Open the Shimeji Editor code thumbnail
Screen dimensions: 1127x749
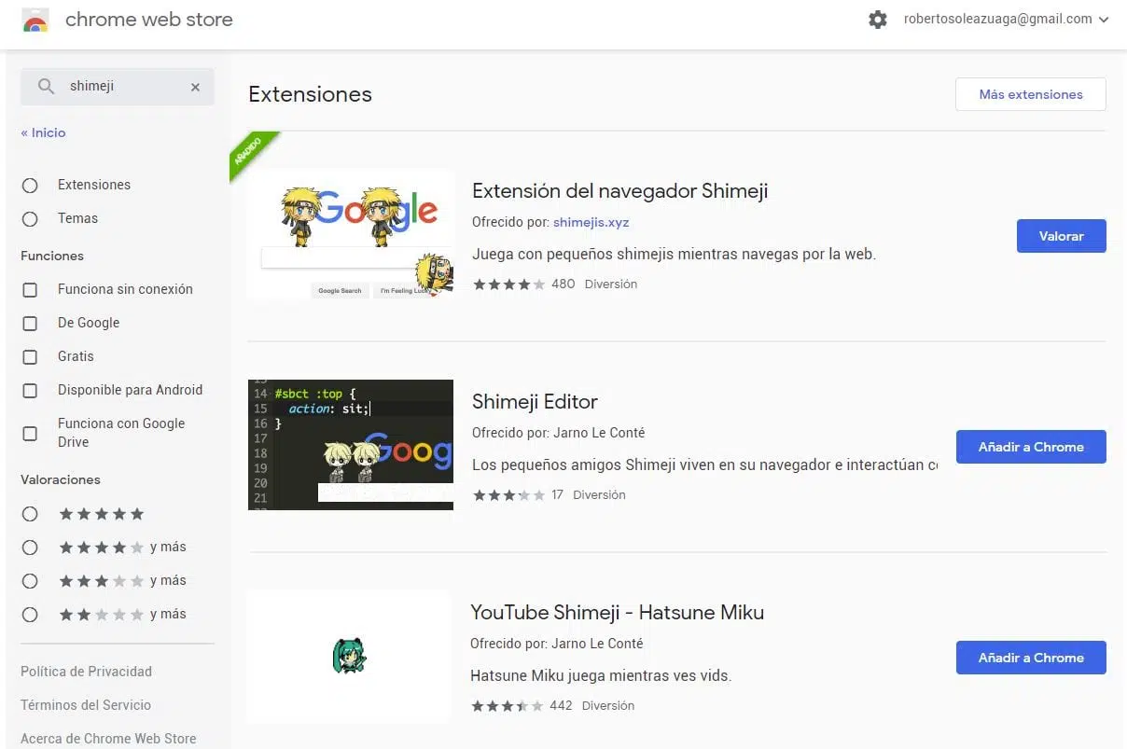tap(351, 445)
